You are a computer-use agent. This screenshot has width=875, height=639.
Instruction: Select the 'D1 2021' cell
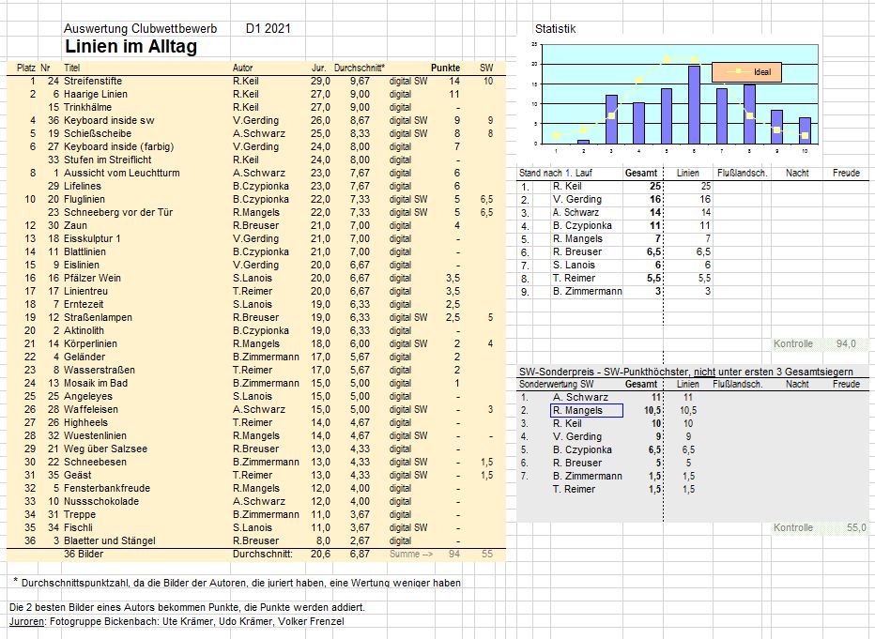tap(268, 28)
